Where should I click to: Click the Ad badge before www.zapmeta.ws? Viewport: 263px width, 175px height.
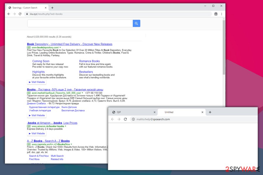point(29,144)
